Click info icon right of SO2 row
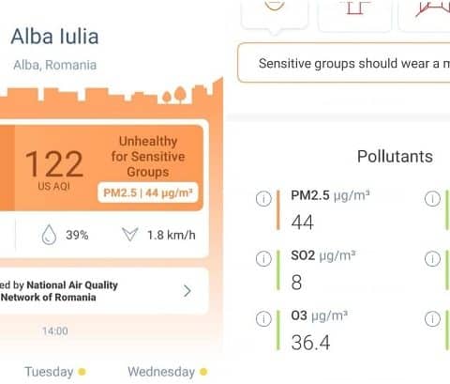Screen dimensions: 450x384 432,259
